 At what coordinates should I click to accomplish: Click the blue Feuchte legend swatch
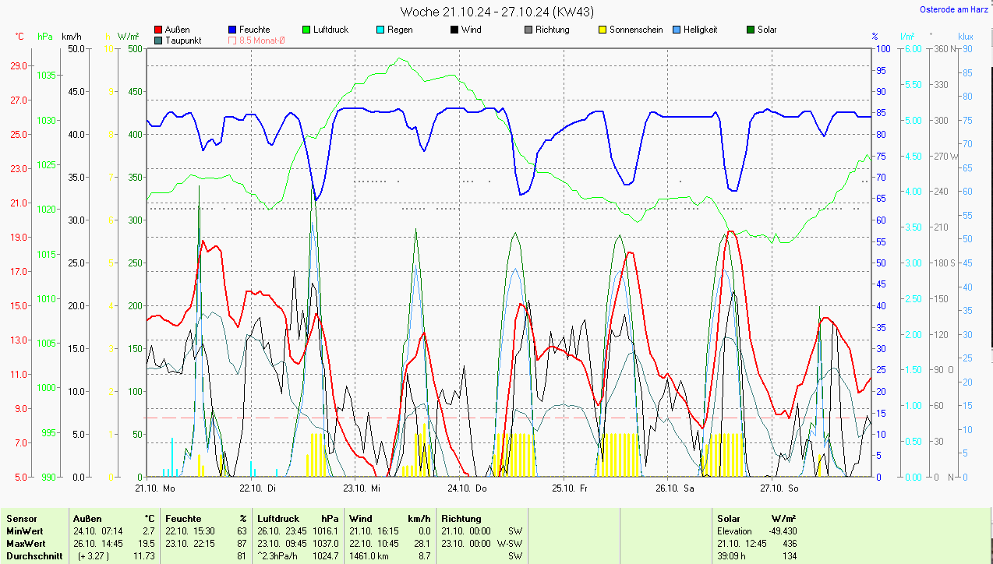(x=232, y=30)
